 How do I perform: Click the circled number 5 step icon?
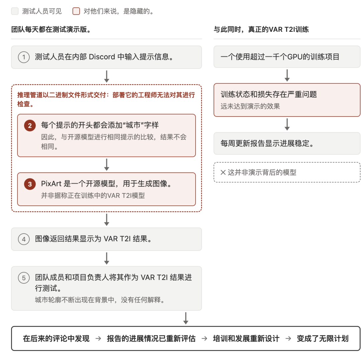(x=24, y=278)
